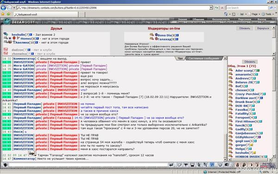278x174 pixels.
Task: Click the walking figure icon in chat toolbar
Action: pos(199,165)
